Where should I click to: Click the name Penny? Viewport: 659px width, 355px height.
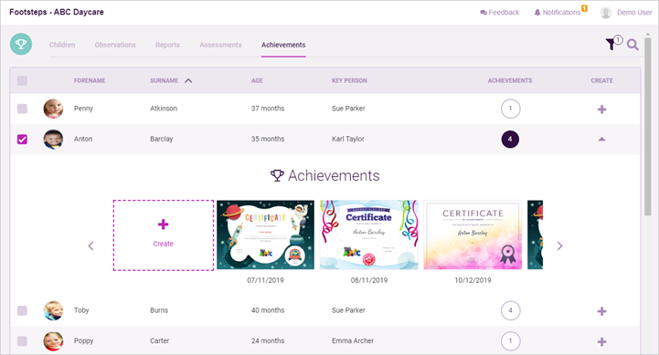pos(83,109)
